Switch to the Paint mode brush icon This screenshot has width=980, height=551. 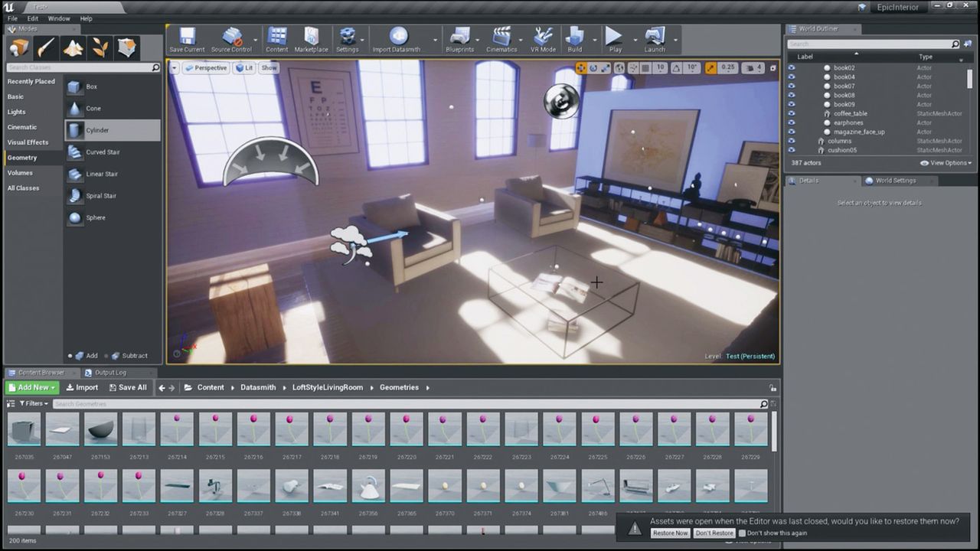[x=46, y=48]
